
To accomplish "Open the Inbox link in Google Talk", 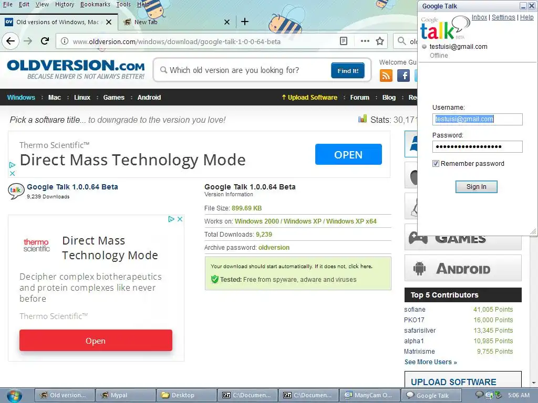I will 479,17.
